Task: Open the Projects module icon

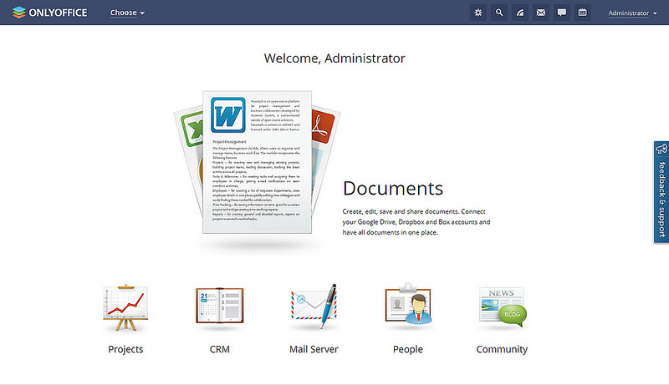Action: [125, 306]
